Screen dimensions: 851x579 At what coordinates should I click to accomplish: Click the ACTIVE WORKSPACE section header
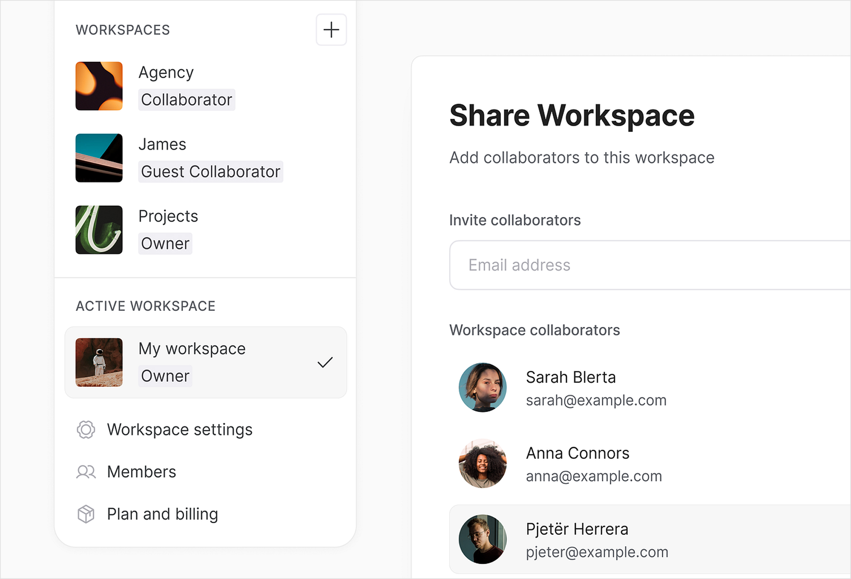click(146, 306)
